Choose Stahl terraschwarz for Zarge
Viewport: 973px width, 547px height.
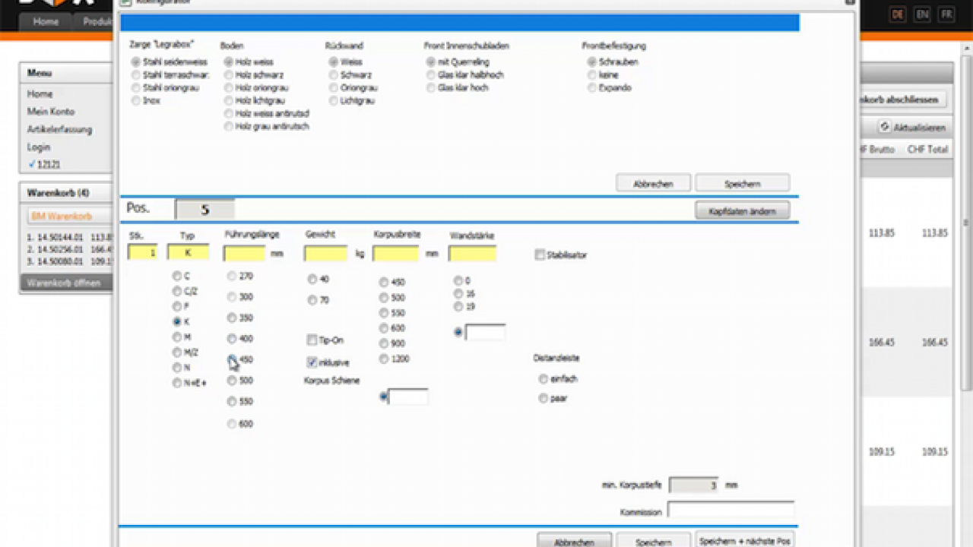pyautogui.click(x=135, y=75)
